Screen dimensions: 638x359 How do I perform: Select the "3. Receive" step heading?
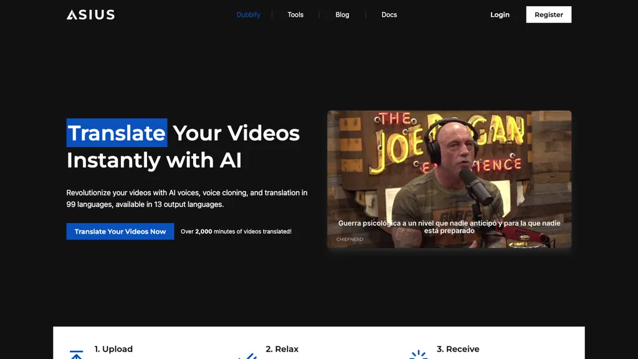pos(458,349)
